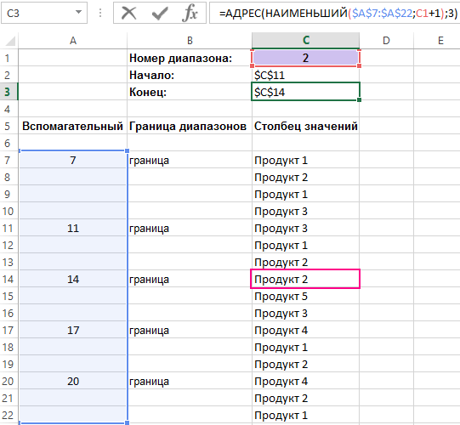The height and width of the screenshot is (425, 460).
Task: Select row 1 header
Action: (8, 58)
